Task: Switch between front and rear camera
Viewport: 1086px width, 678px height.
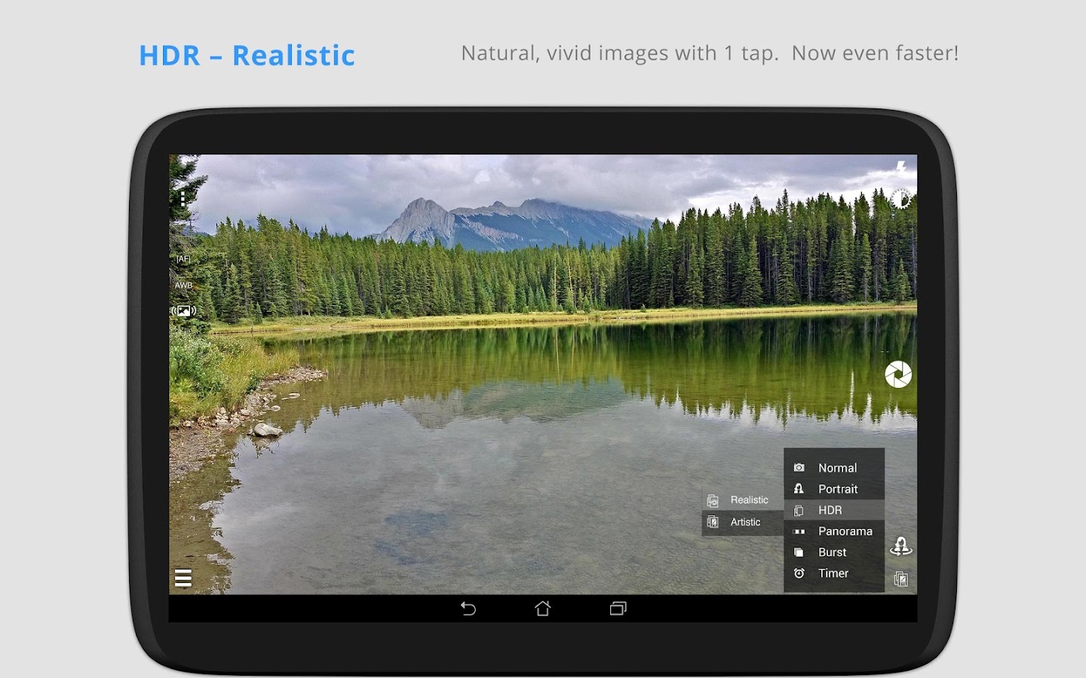Action: 900,546
